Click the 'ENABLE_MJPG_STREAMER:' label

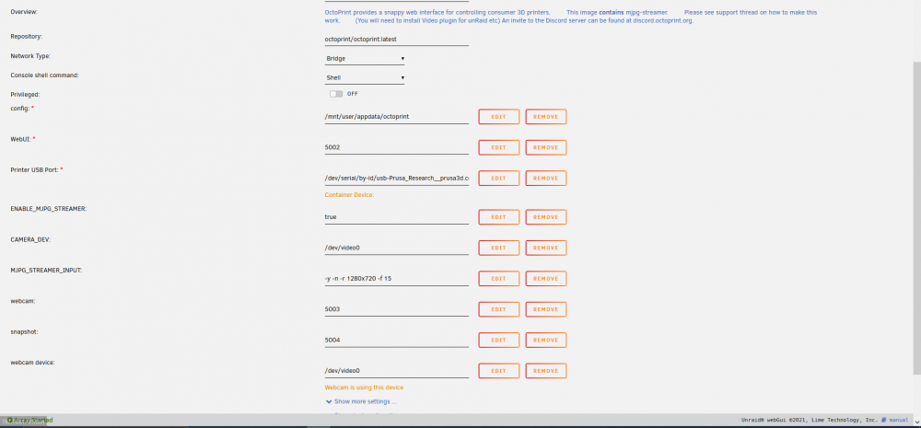coord(49,208)
